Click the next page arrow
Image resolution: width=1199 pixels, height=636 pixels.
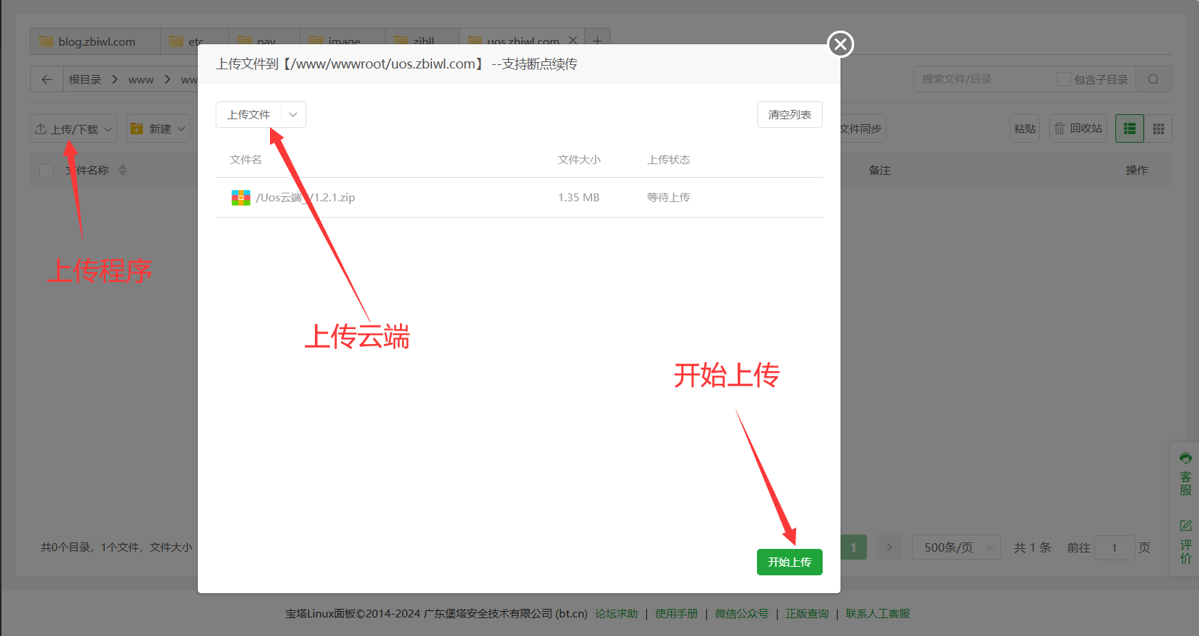tap(889, 547)
